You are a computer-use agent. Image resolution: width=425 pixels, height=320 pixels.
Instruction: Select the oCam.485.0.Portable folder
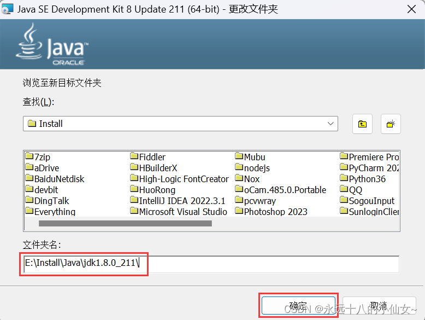click(281, 190)
